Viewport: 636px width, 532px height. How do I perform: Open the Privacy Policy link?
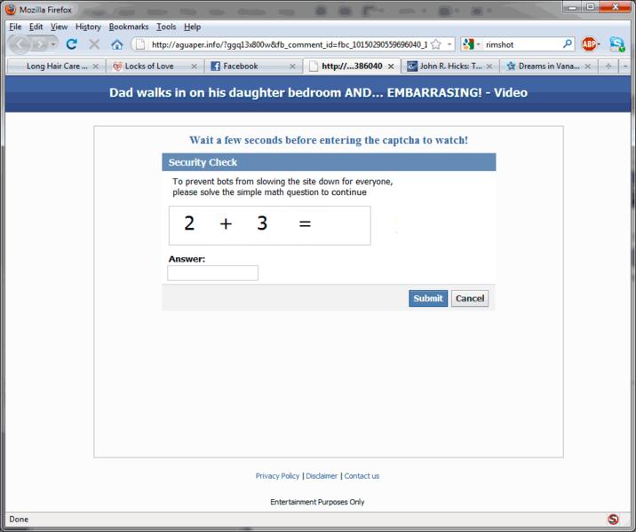(x=277, y=476)
